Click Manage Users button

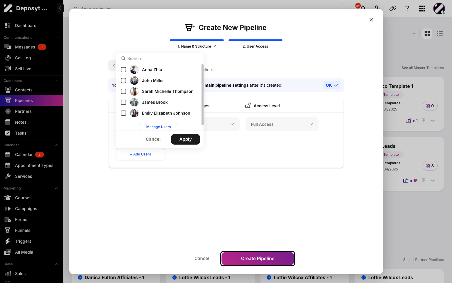[158, 127]
